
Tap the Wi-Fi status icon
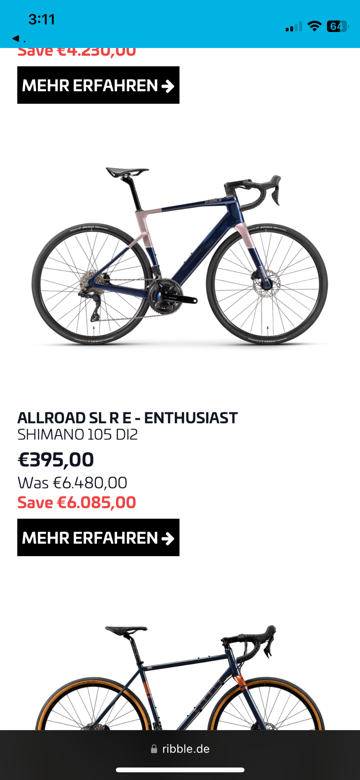pos(314,26)
